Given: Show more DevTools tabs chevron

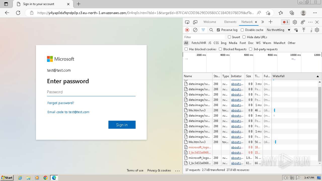Looking at the screenshot, I should [263, 22].
